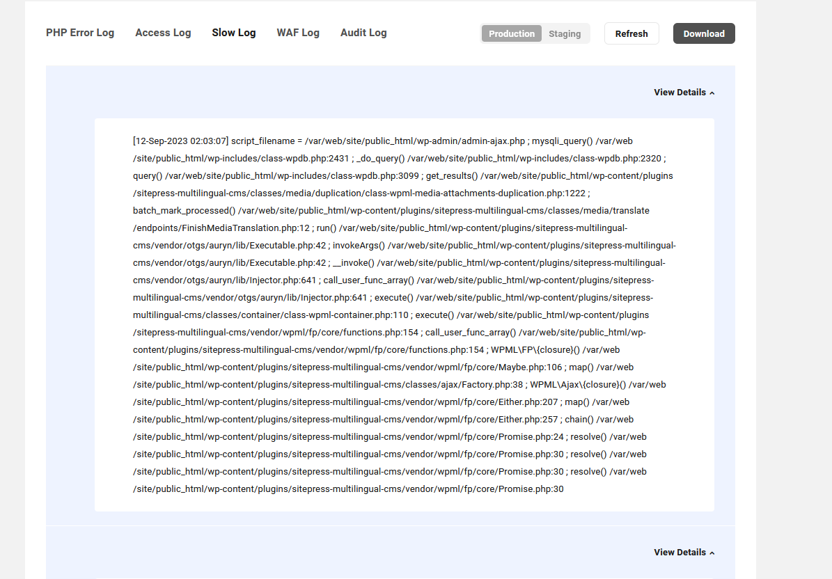Switch to the Access Log tab
This screenshot has width=832, height=579.
pyautogui.click(x=163, y=33)
